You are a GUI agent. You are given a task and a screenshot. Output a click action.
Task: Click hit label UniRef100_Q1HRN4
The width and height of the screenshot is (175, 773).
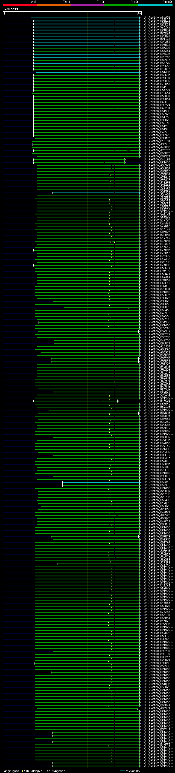click(x=157, y=241)
